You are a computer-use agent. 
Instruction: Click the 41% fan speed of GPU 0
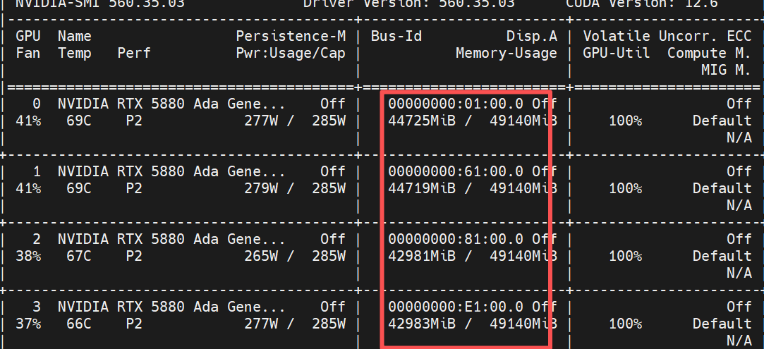click(x=28, y=121)
